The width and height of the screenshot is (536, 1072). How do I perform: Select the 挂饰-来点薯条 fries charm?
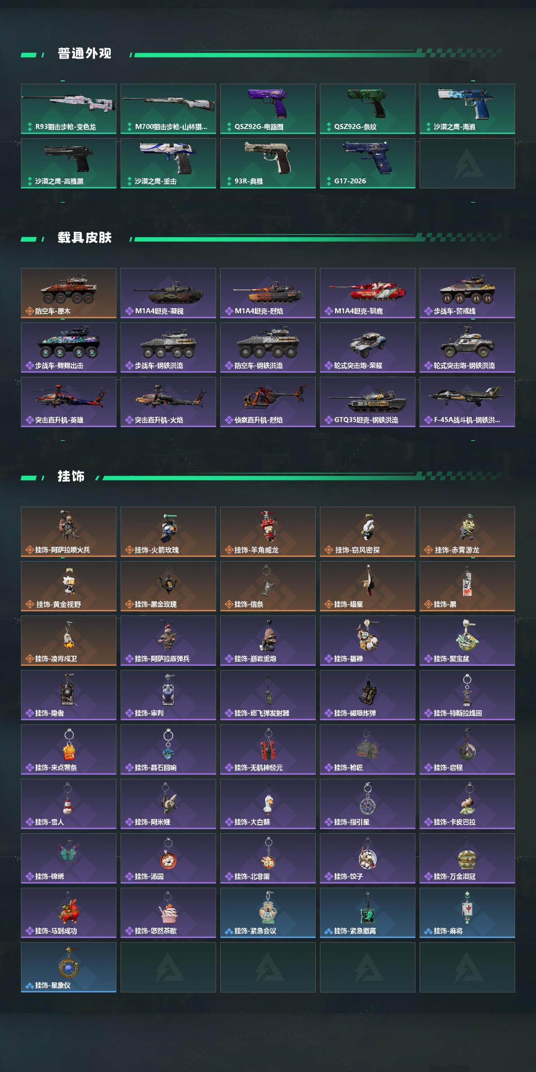69,750
